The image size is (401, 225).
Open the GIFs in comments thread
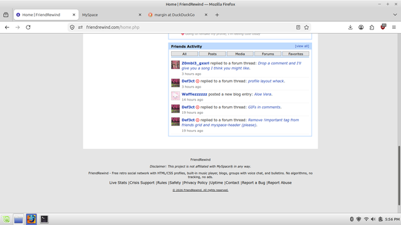[264, 107]
